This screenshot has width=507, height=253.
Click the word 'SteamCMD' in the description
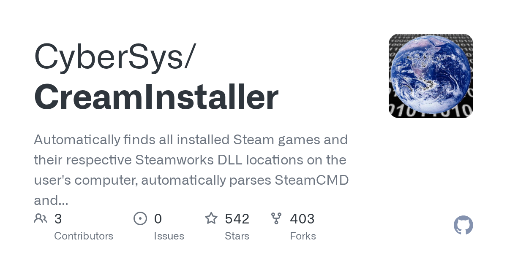312,180
